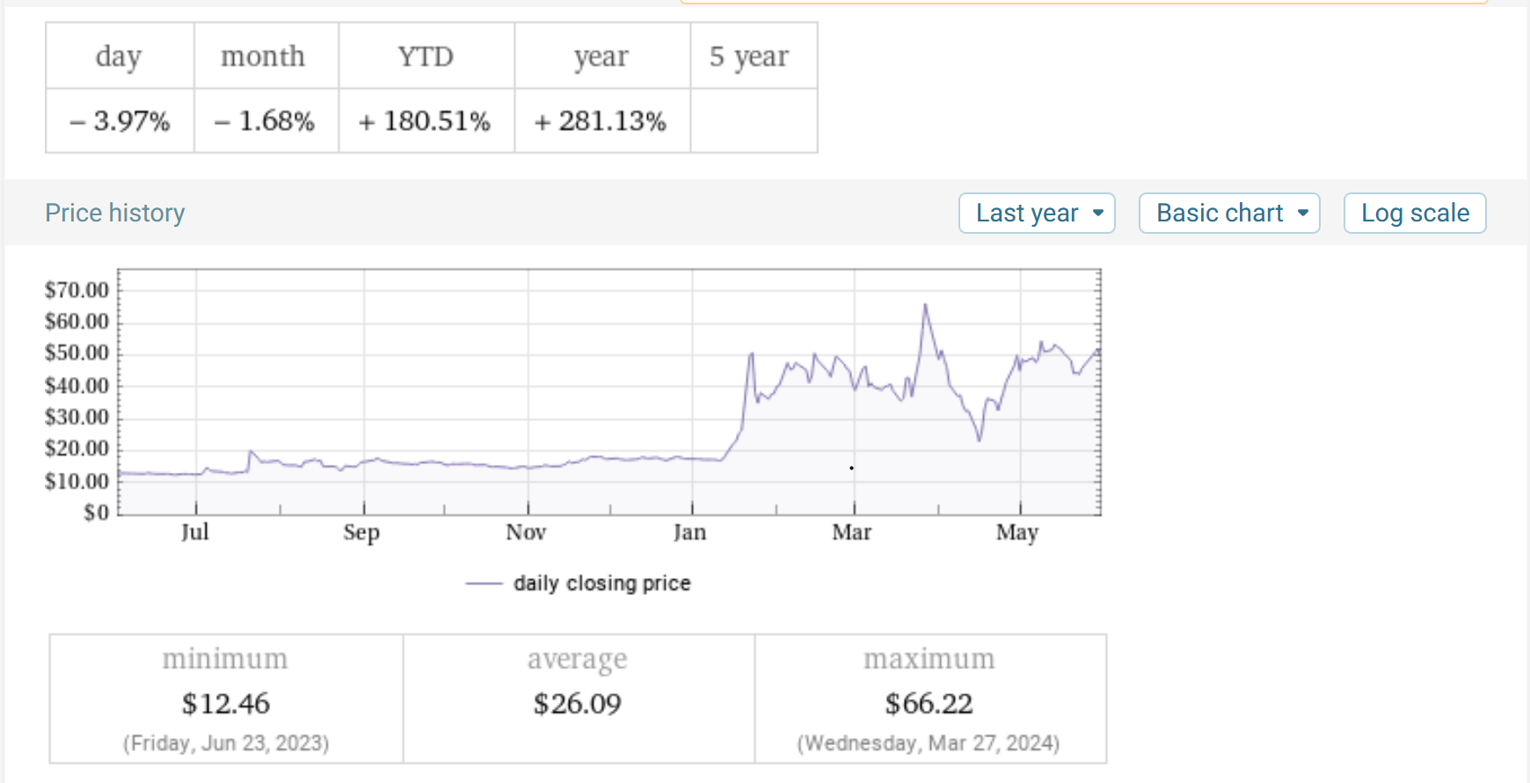The image size is (1530, 783).
Task: Click the -1.68% month change value
Action: pyautogui.click(x=265, y=121)
